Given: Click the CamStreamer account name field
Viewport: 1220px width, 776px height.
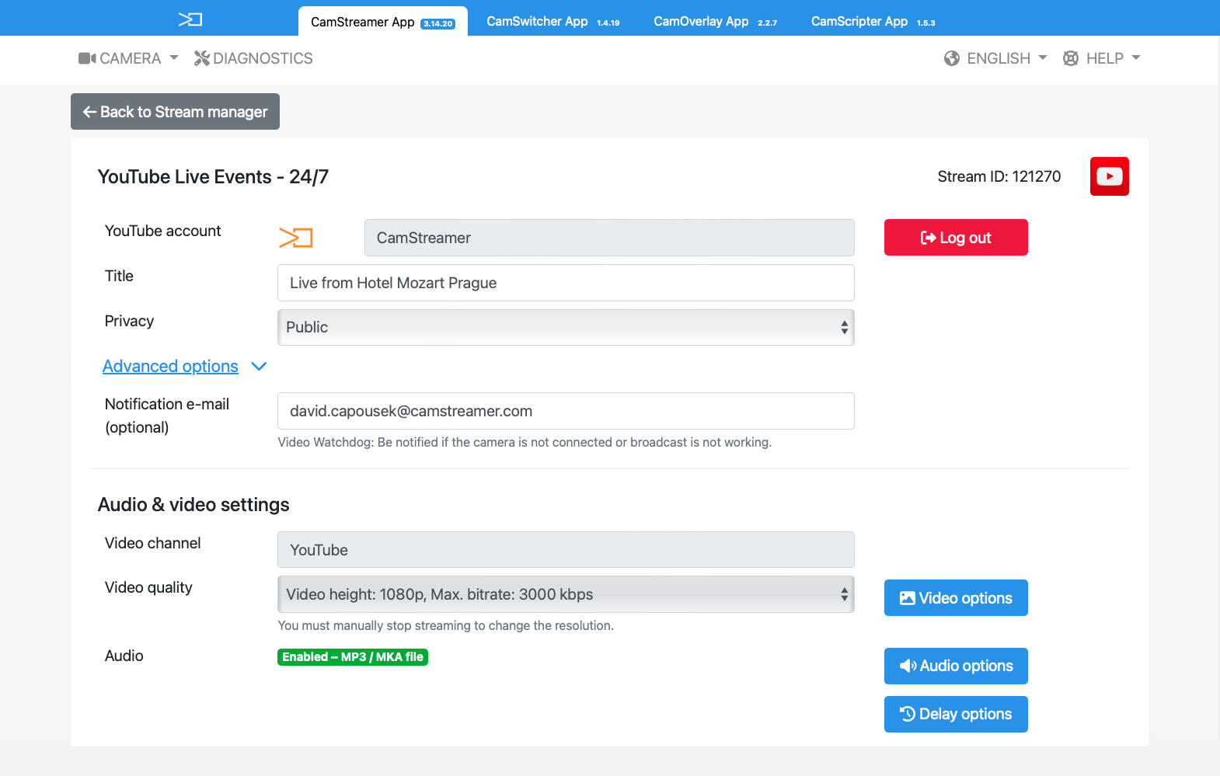Looking at the screenshot, I should coord(609,238).
